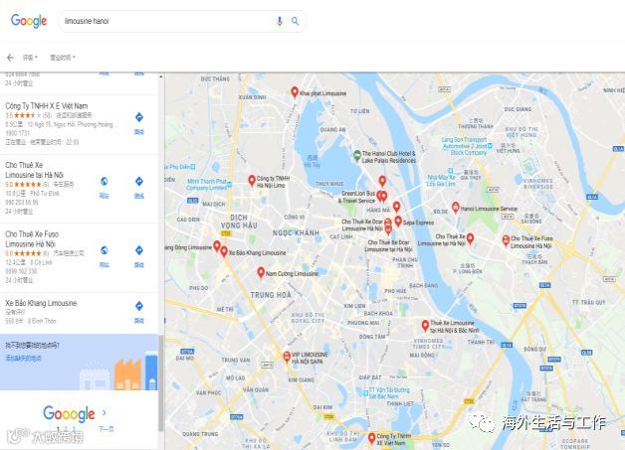The width and height of the screenshot is (625, 450).
Task: Click the 下一页 next page link
Action: click(x=106, y=429)
